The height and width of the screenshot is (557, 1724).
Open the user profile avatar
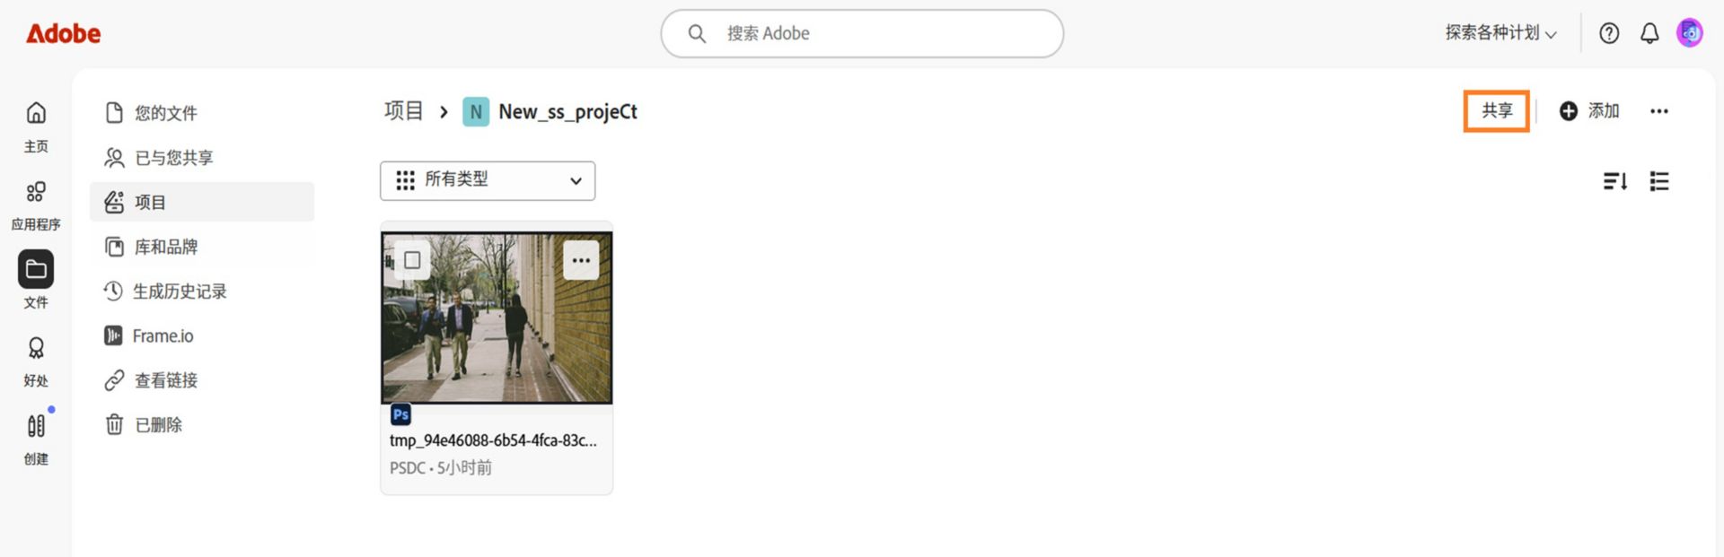(1690, 33)
